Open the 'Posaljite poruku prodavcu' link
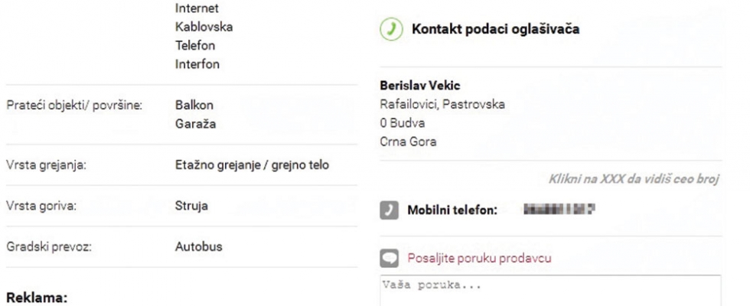750x306 pixels. click(481, 259)
